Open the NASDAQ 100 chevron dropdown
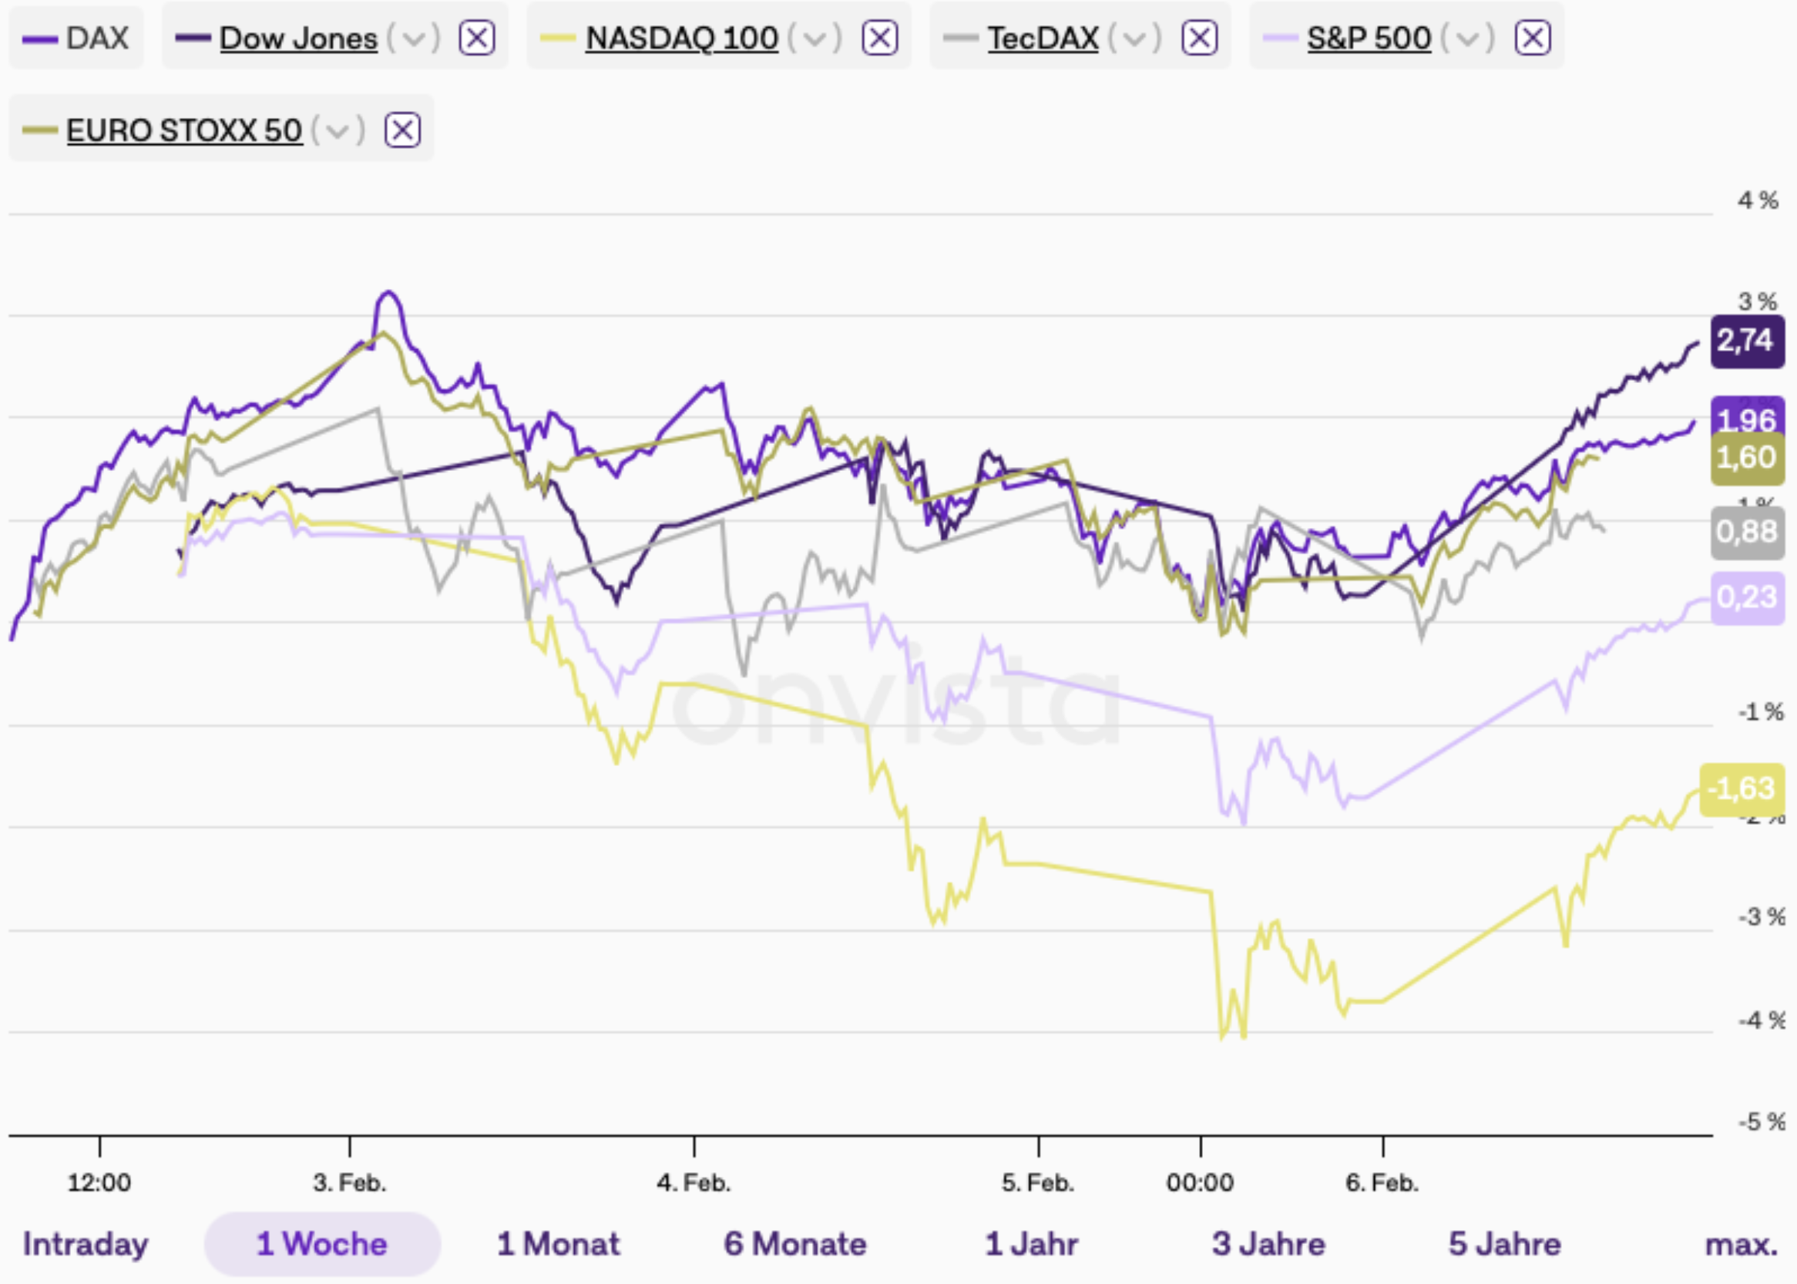Image resolution: width=1797 pixels, height=1284 pixels. (815, 38)
